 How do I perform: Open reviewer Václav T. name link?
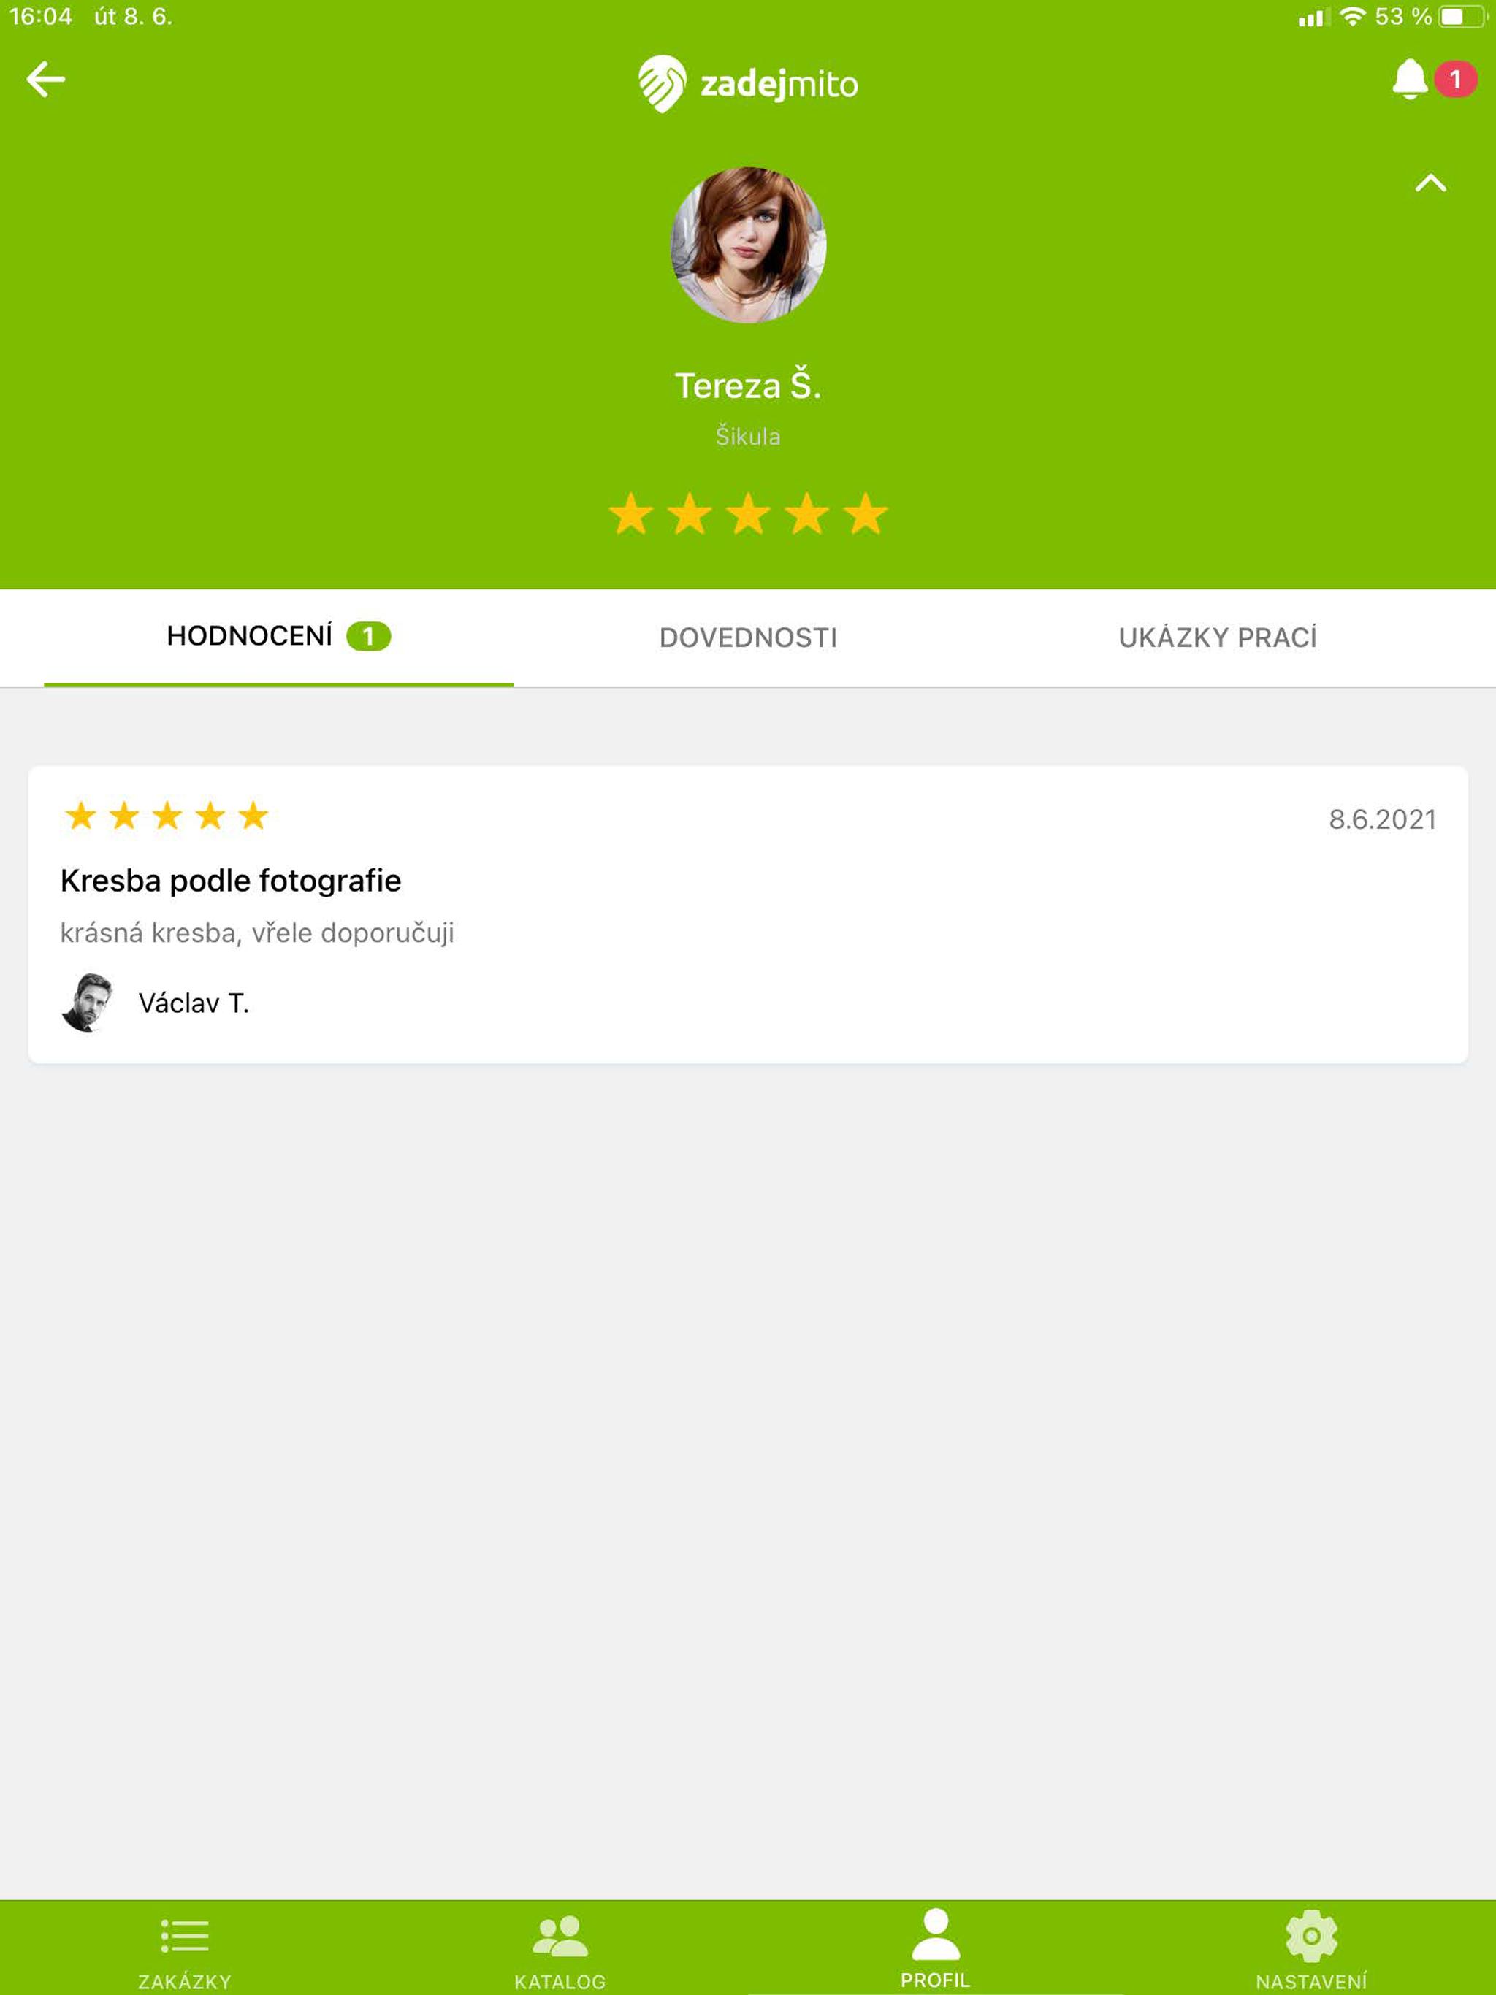194,1003
